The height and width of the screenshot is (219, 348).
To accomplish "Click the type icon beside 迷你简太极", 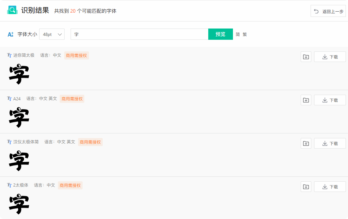I will (9, 55).
